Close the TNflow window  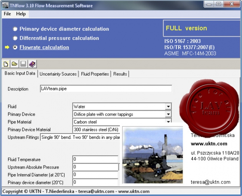point(232,4)
